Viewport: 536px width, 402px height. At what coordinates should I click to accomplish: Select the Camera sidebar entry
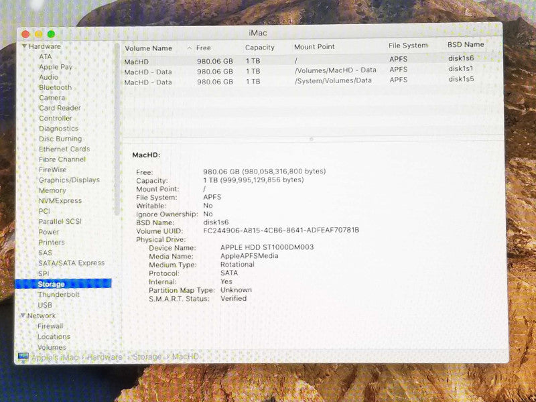click(52, 97)
